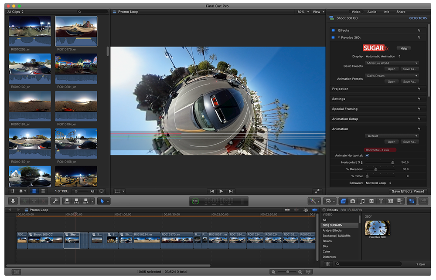Image resolution: width=436 pixels, height=280 pixels.
Task: Select the R0010170_er clip thumbnail
Action: pyautogui.click(x=76, y=31)
